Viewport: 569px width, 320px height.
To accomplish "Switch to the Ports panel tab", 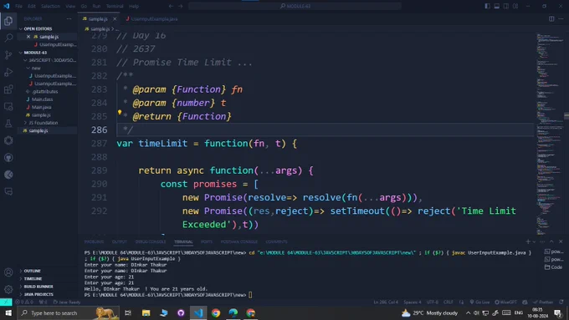I will (x=207, y=241).
